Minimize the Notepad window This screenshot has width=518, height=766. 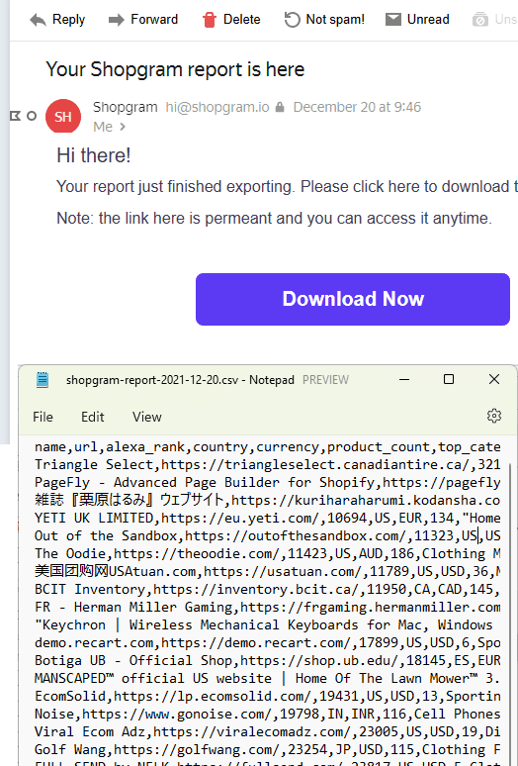tap(404, 380)
